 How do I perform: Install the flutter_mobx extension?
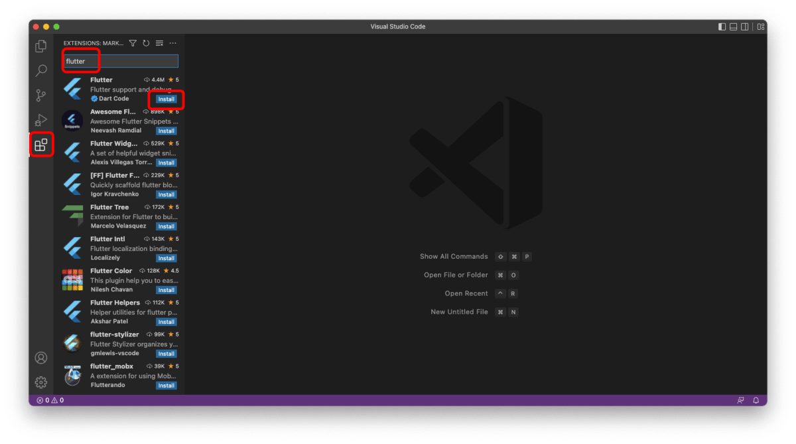pyautogui.click(x=166, y=386)
